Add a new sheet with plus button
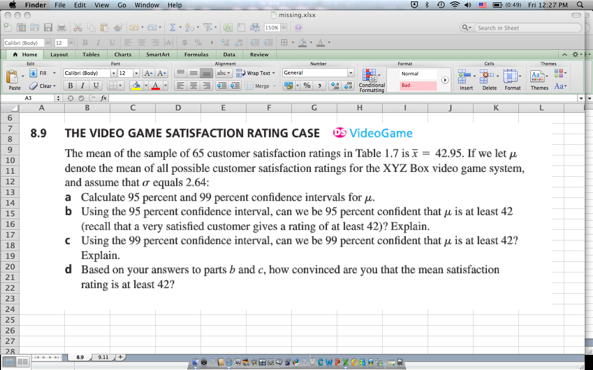 pos(120,357)
